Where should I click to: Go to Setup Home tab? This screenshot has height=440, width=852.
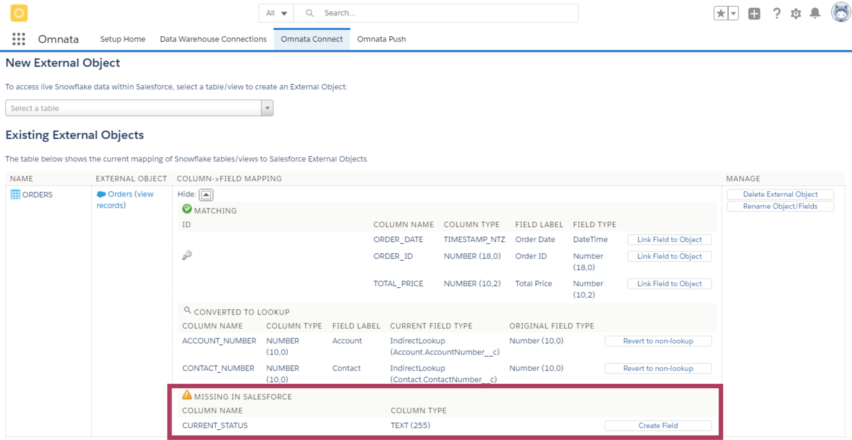[123, 39]
